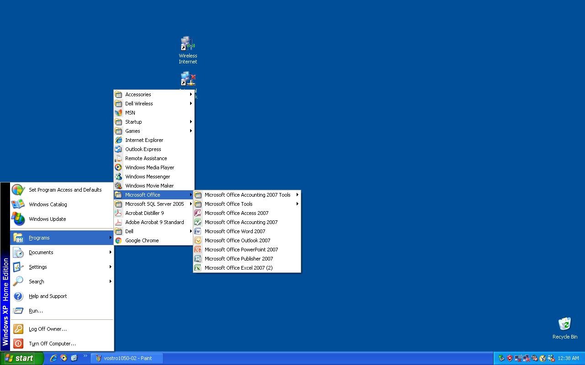585x365 pixels.
Task: Select the highlighted Programs menu item
Action: tap(62, 238)
